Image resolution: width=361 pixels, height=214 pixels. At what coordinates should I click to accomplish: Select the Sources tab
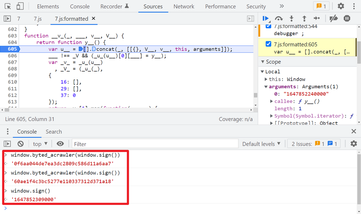pyautogui.click(x=153, y=7)
